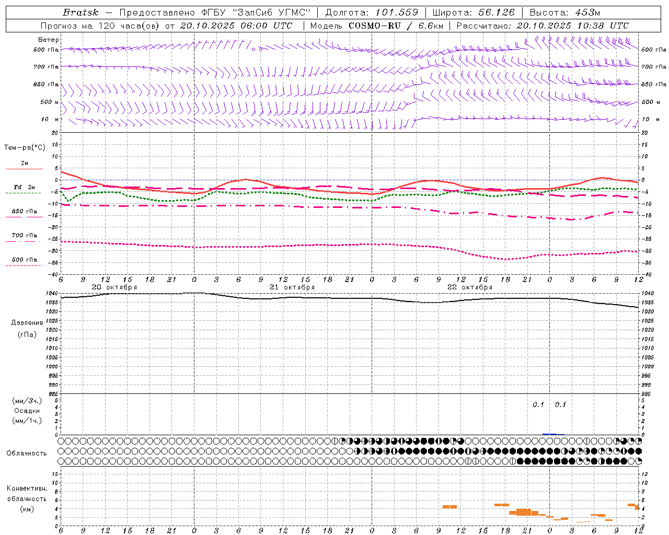This screenshot has width=669, height=535.
Task: Select the Давление pressure panel label
Action: pyautogui.click(x=27, y=323)
